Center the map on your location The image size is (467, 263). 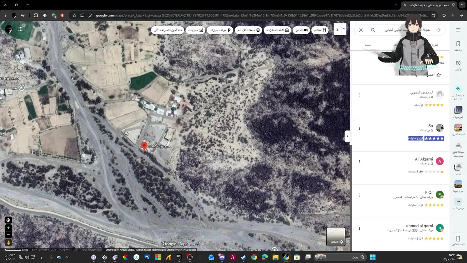pyautogui.click(x=8, y=220)
